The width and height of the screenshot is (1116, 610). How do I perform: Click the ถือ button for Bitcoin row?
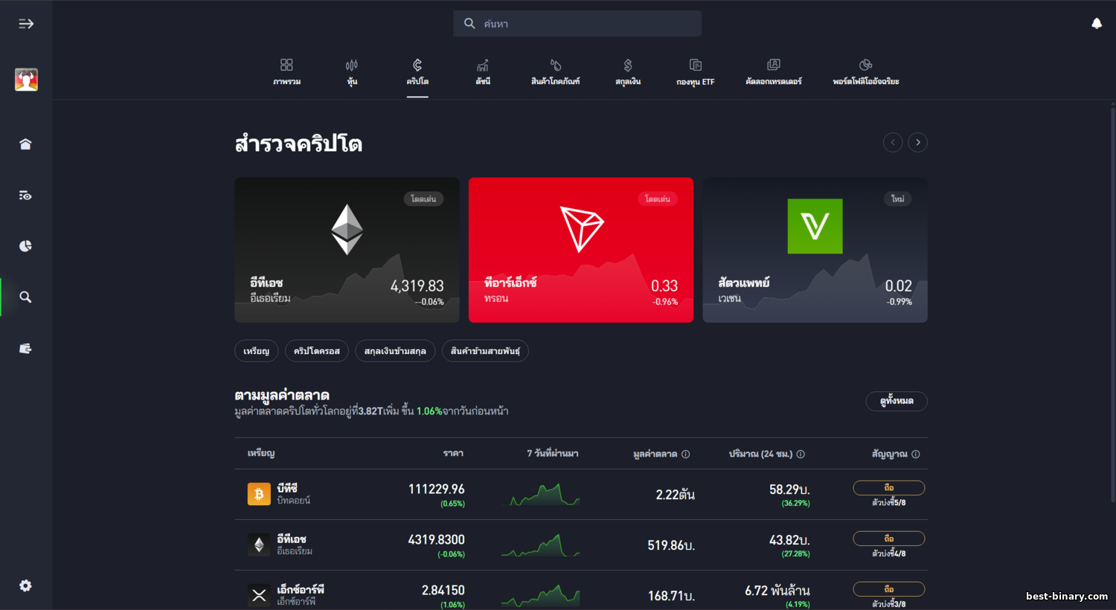point(888,488)
